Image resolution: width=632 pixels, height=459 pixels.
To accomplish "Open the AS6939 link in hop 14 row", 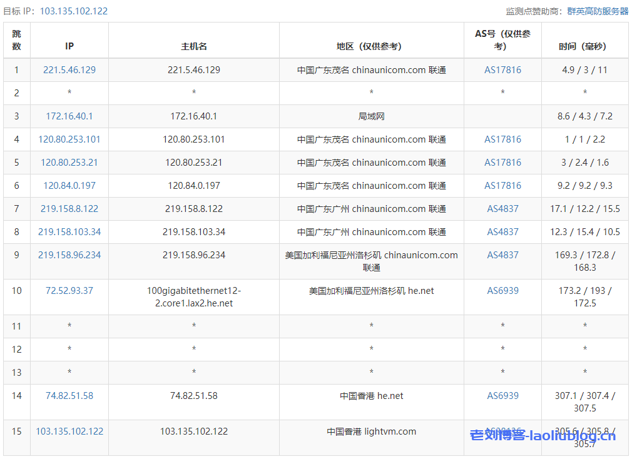I will click(502, 396).
